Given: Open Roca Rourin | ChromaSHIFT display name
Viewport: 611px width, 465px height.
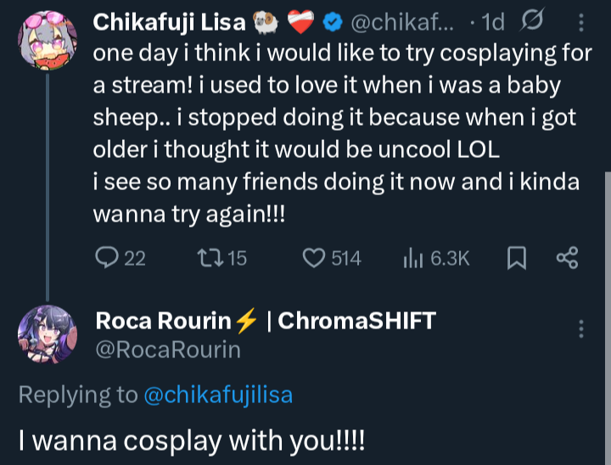Looking at the screenshot, I should 266,321.
